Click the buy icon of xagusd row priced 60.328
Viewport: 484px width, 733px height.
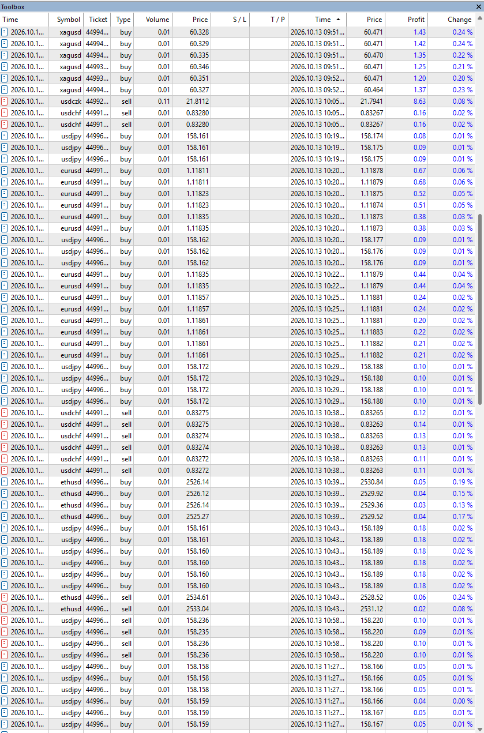(5, 32)
